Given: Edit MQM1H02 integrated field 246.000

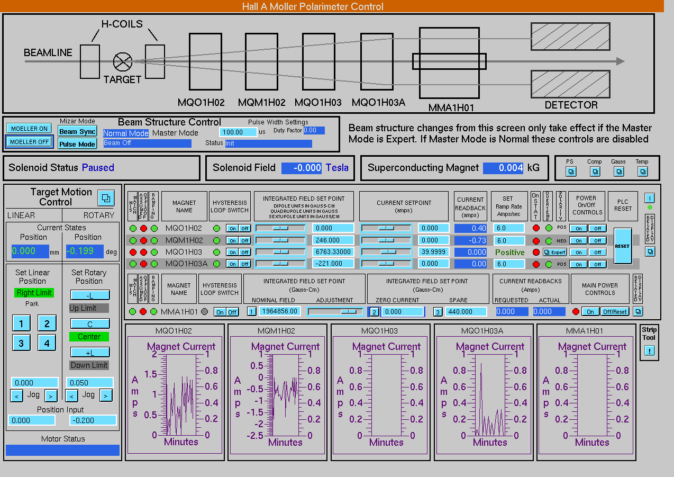Looking at the screenshot, I should coord(332,240).
